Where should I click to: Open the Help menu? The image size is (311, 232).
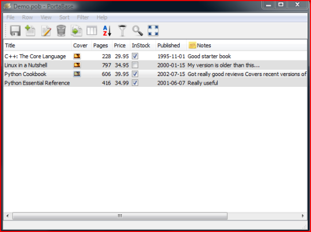coord(102,17)
